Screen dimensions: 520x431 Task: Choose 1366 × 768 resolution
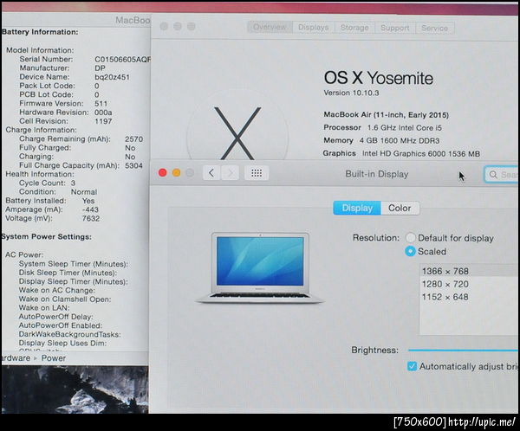point(469,271)
